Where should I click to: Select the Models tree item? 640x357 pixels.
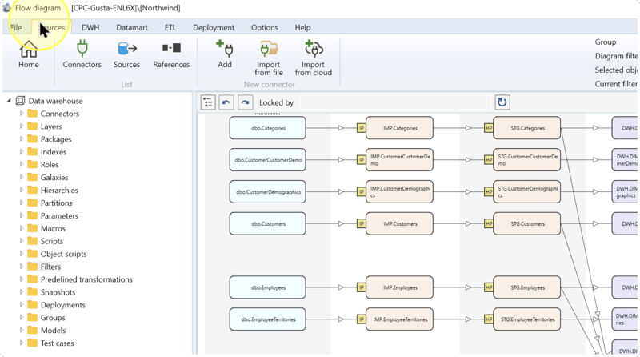[53, 330]
